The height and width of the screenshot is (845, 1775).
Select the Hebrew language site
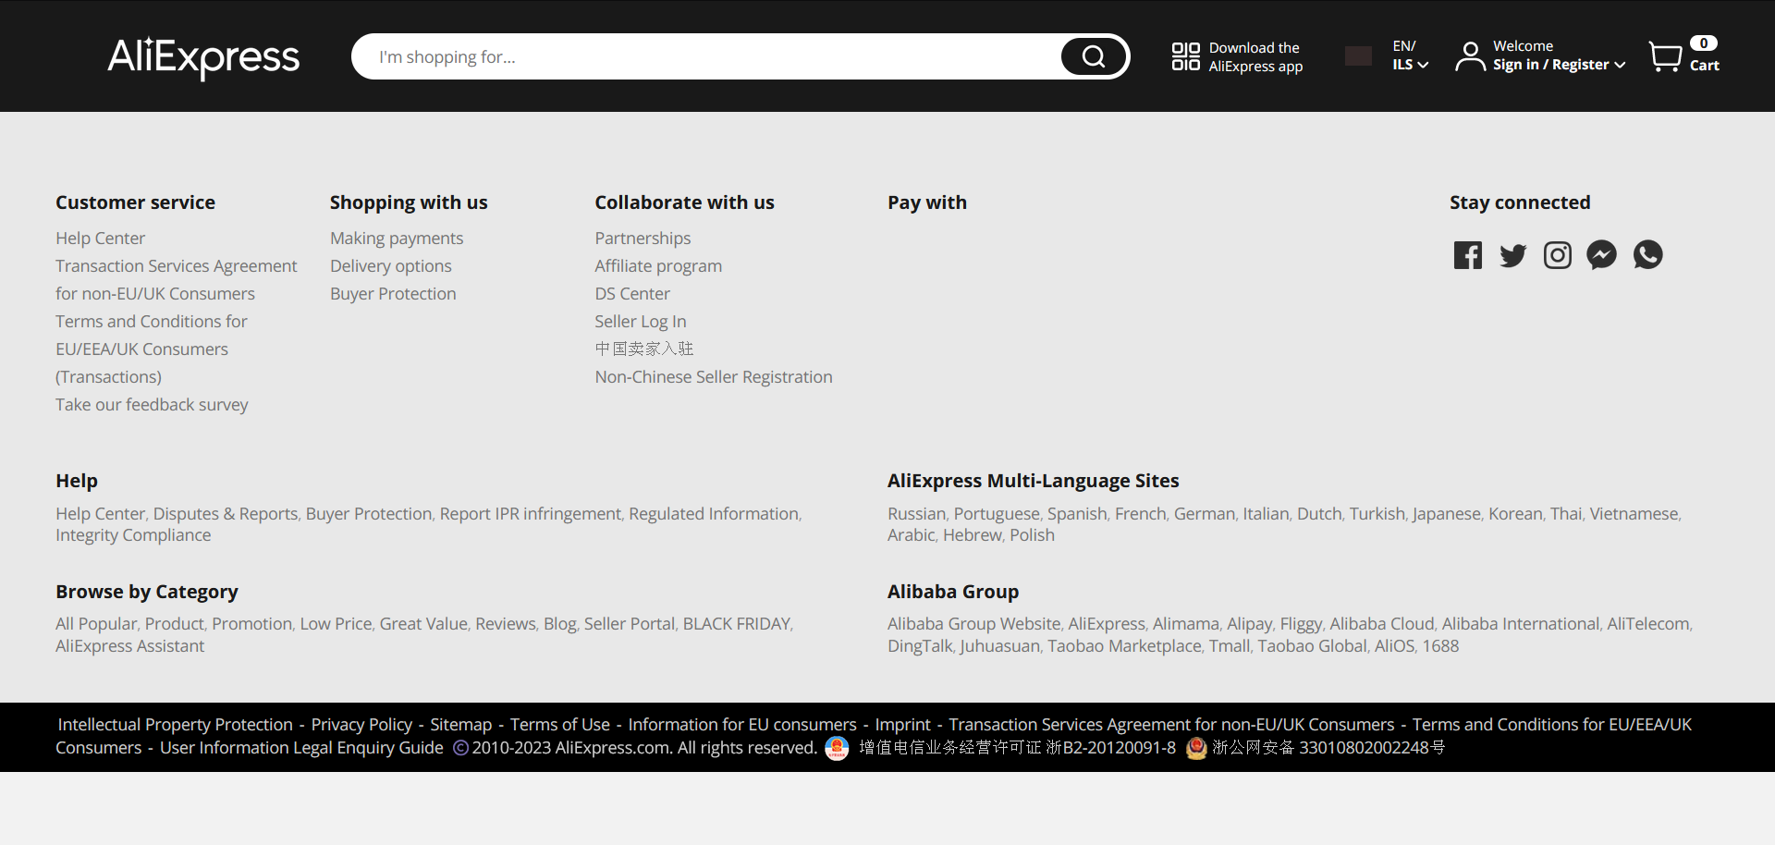[x=972, y=535]
